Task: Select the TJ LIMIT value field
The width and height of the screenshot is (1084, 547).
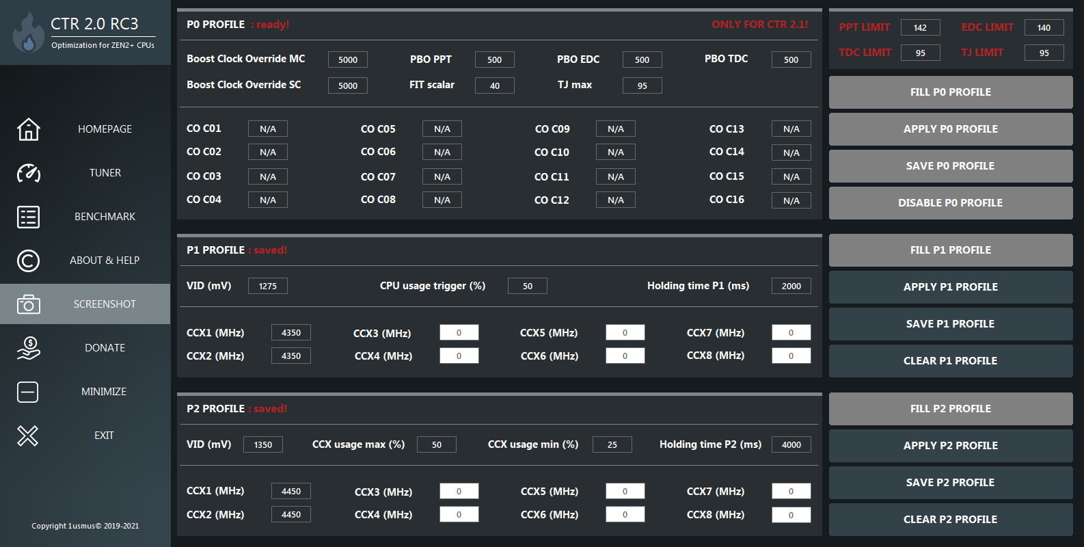Action: point(1044,53)
